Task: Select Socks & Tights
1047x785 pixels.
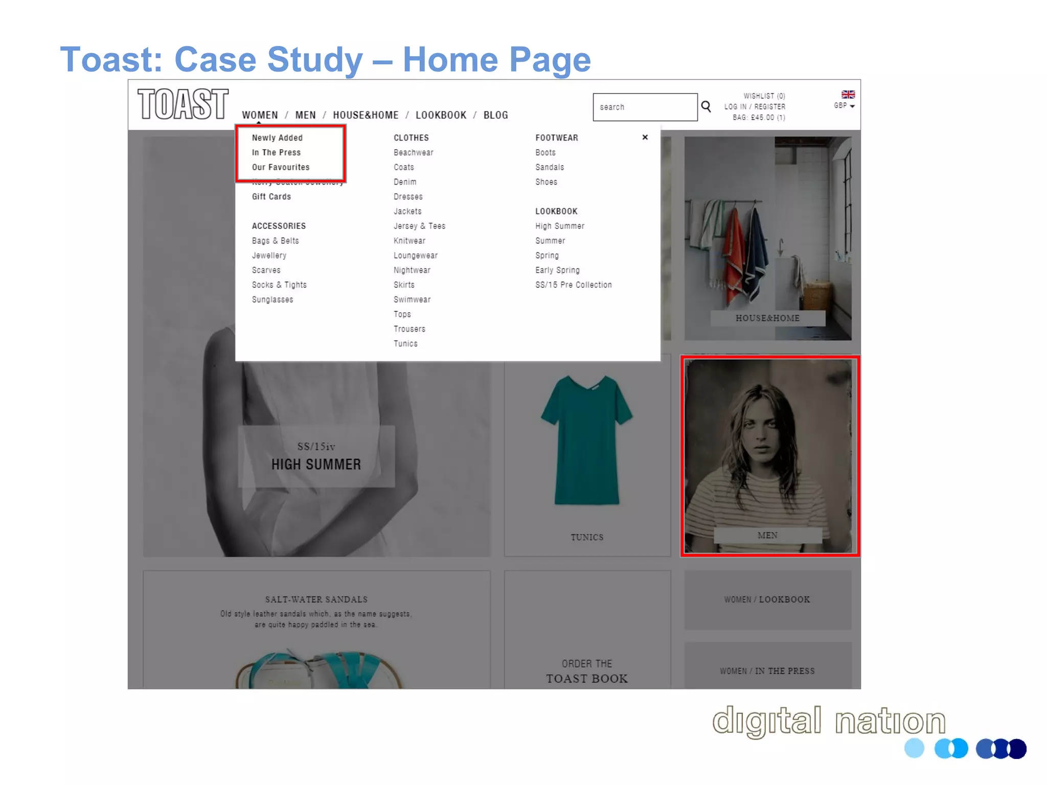Action: 279,285
